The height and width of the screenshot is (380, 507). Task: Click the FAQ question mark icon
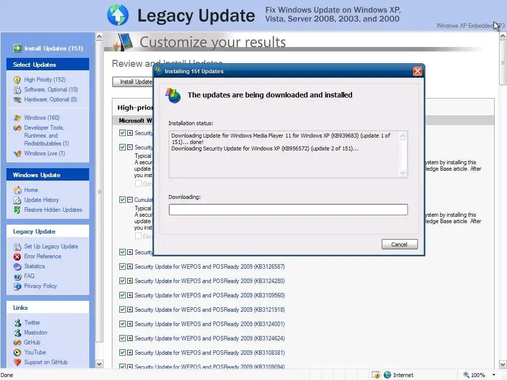coord(17,276)
